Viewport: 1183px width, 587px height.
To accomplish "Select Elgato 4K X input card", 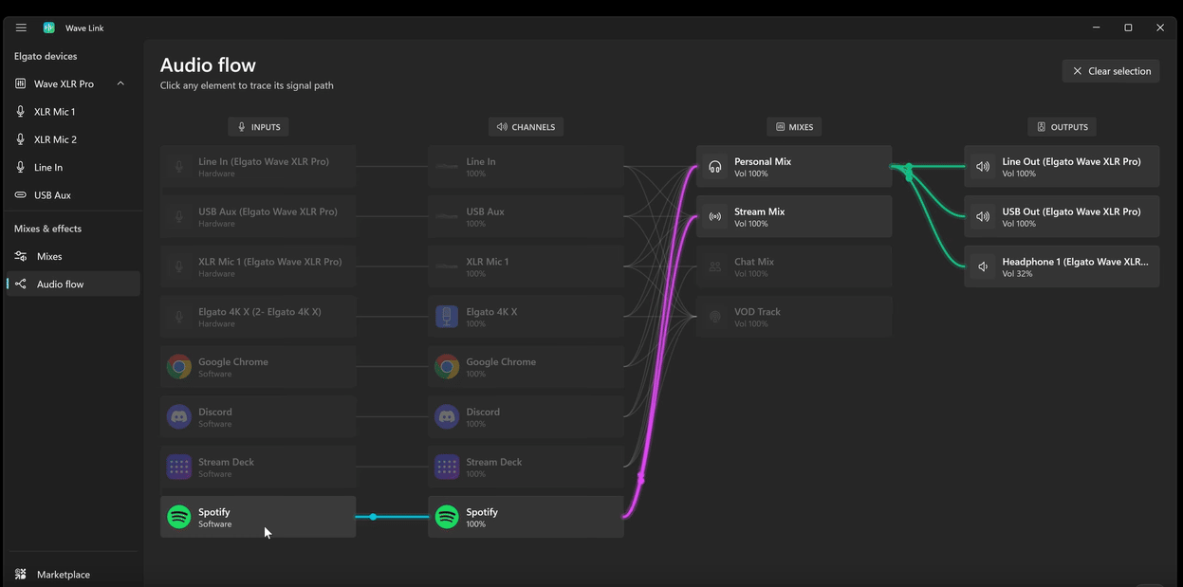I will (x=258, y=317).
